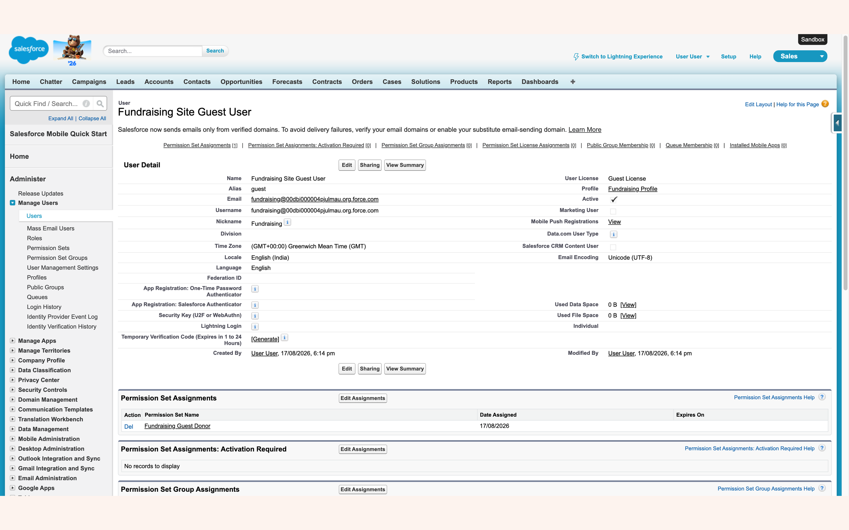Open the Fundraising Profile link
This screenshot has width=849, height=530.
point(633,189)
